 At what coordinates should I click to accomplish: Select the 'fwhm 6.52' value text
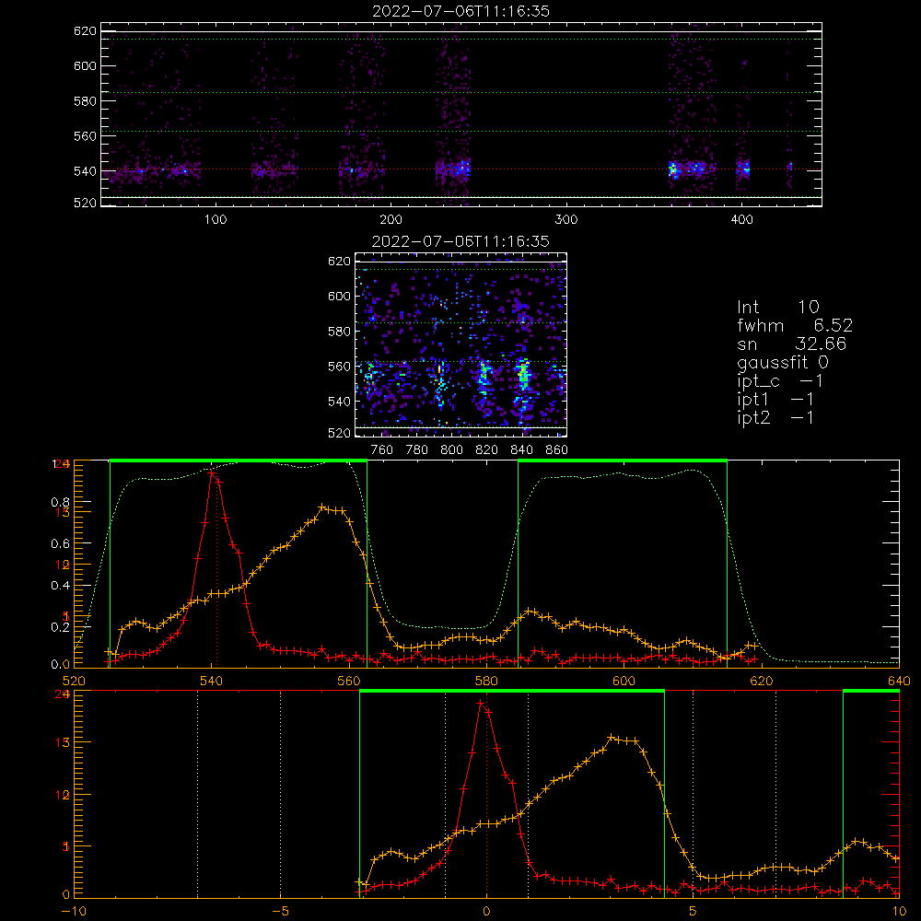[795, 325]
